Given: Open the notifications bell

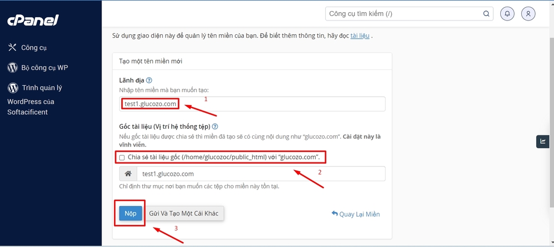Looking at the screenshot, I should coord(507,14).
